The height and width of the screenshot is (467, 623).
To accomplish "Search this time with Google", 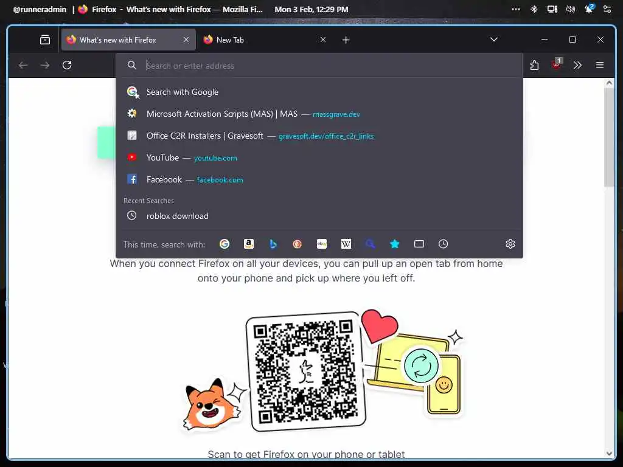I will tap(224, 244).
